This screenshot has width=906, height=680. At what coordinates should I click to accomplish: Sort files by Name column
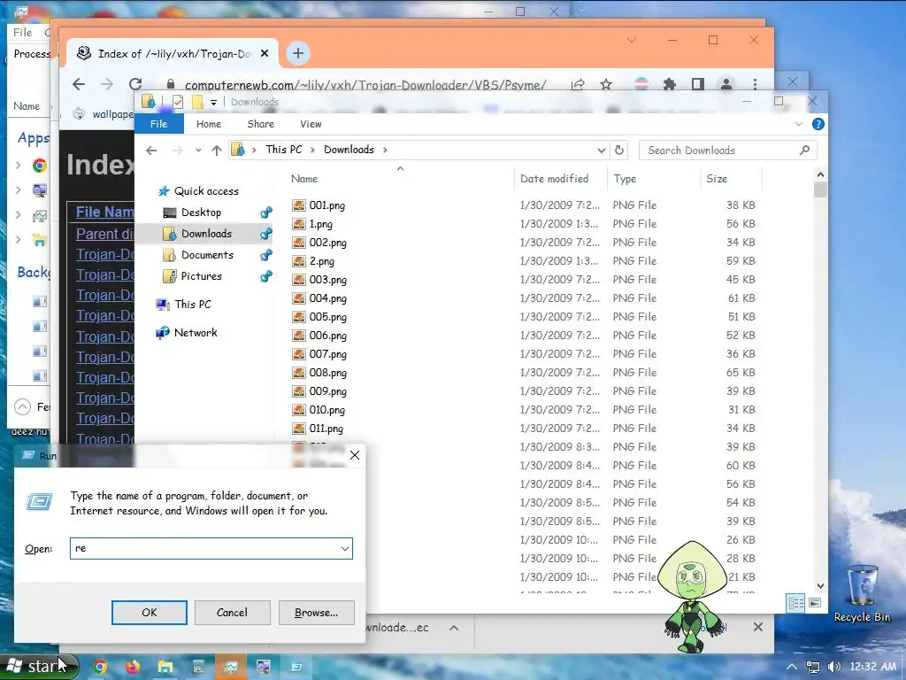coord(304,179)
